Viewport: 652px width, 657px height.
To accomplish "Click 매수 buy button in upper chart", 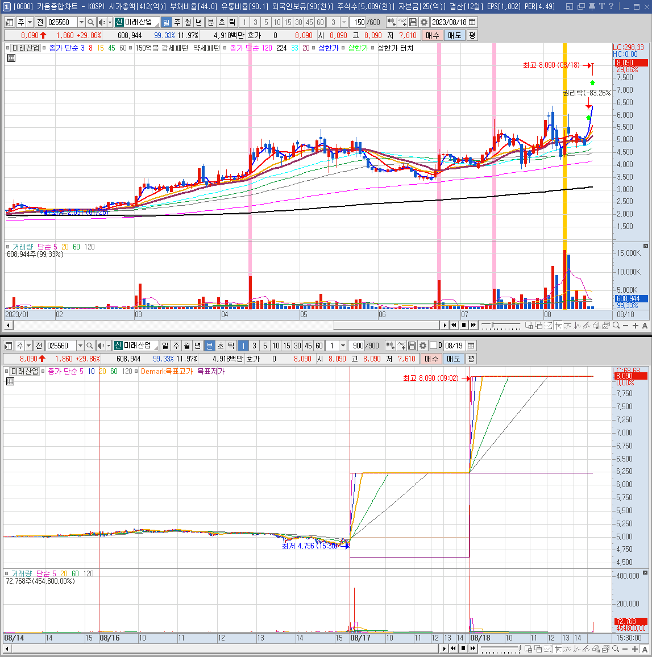I will point(433,36).
